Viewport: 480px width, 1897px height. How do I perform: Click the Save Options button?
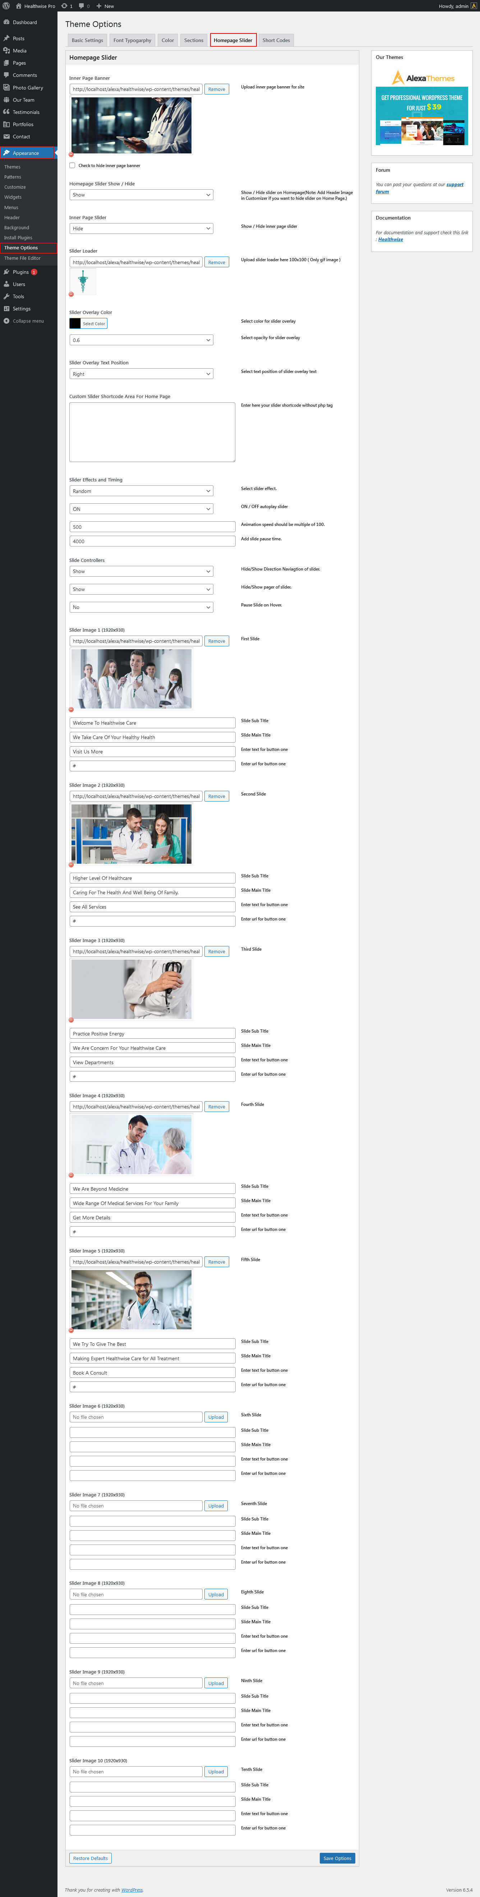(x=337, y=1858)
